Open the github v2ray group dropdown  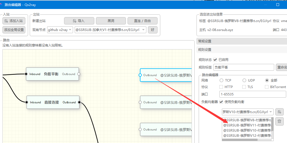pos(60,30)
